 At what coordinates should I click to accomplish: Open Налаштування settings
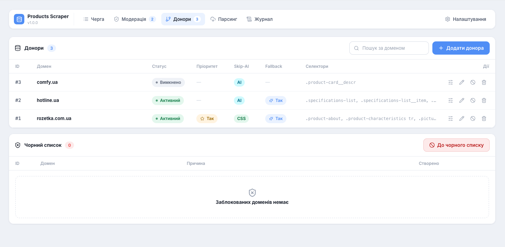[x=466, y=19]
